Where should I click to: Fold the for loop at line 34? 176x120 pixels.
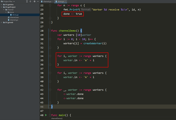click(x=50, y=56)
